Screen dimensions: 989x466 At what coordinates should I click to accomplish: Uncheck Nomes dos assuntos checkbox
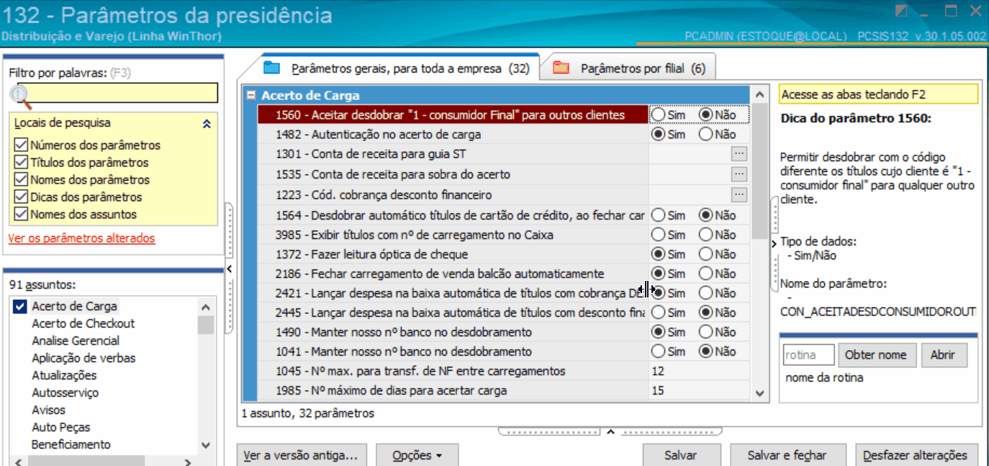pyautogui.click(x=20, y=215)
